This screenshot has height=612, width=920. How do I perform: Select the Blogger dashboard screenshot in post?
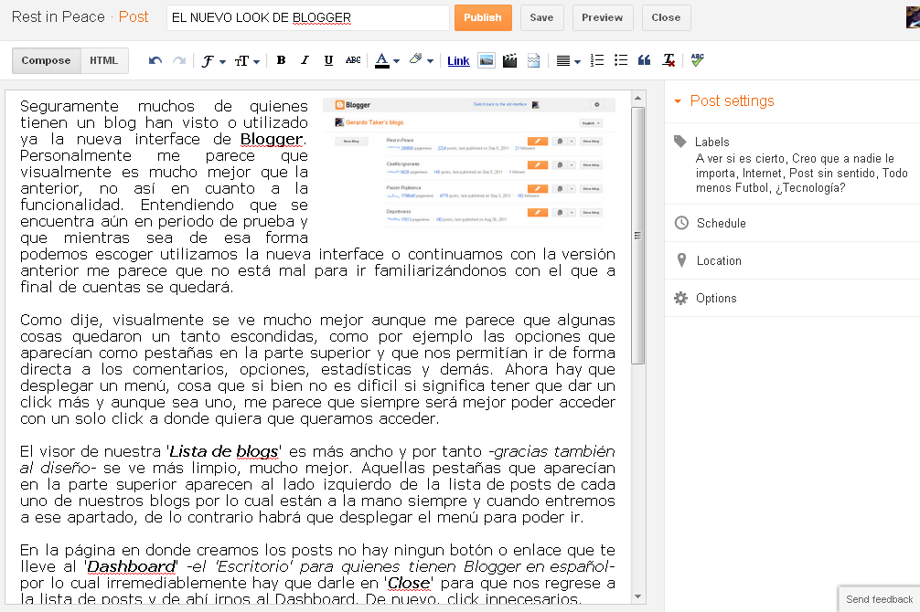point(469,163)
